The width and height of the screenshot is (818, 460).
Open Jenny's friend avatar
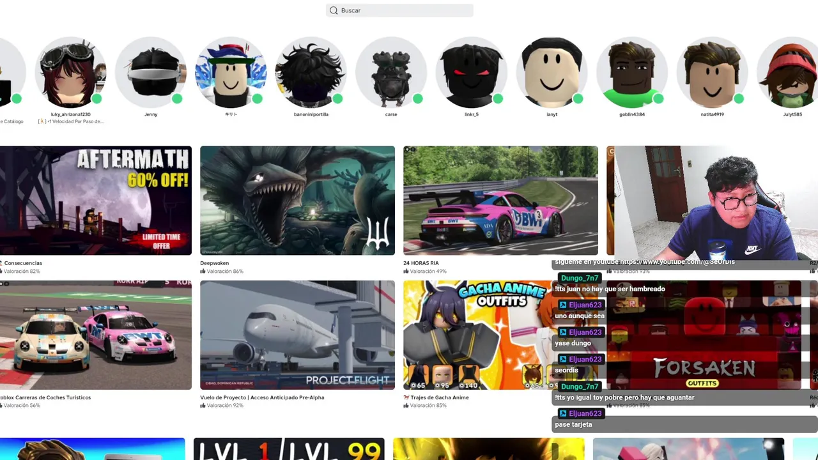(x=151, y=72)
